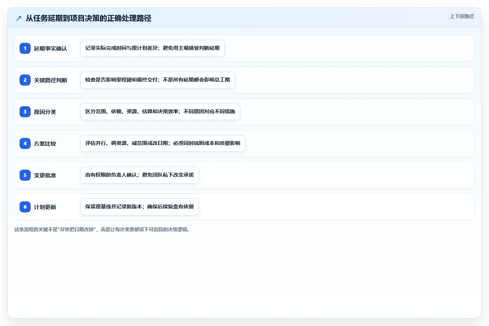Click the chip 评估并行、调资源、减范围或改日期
The width and height of the screenshot is (489, 326).
pos(163,143)
